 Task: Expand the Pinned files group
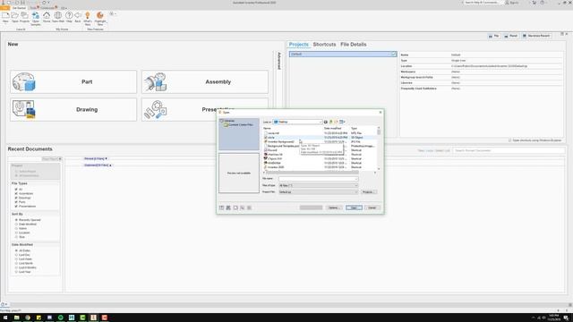(x=96, y=159)
